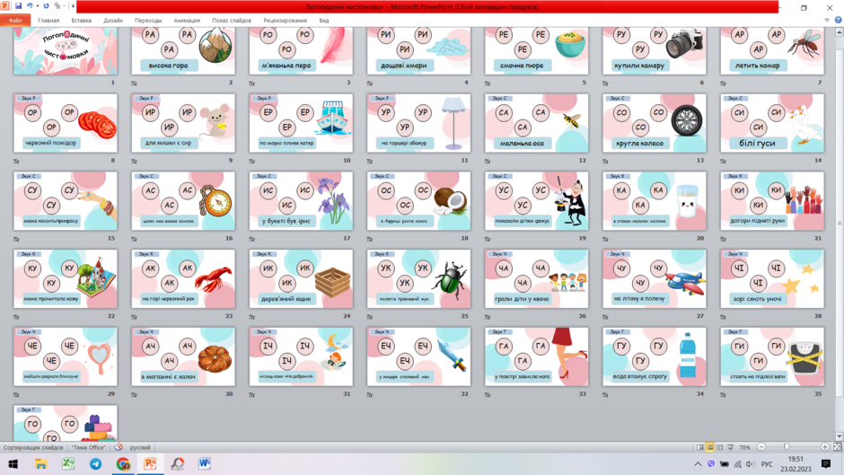Open the notification center icon
The width and height of the screenshot is (844, 475).
pyautogui.click(x=826, y=463)
